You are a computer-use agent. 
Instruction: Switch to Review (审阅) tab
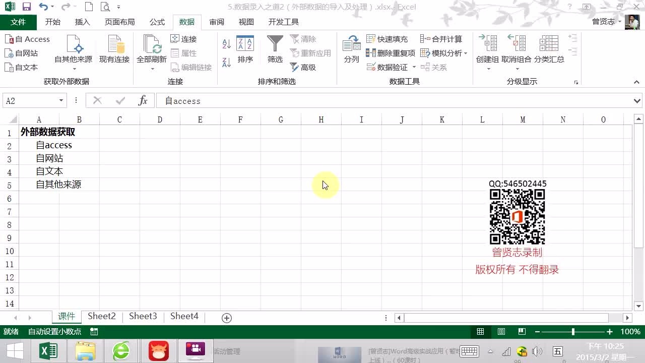click(217, 22)
